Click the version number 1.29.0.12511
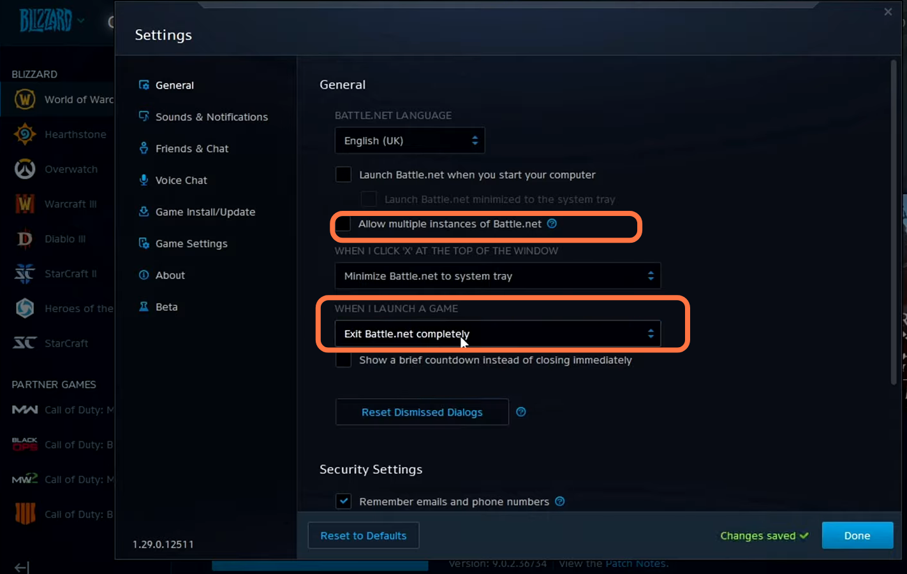The height and width of the screenshot is (574, 907). tap(163, 544)
